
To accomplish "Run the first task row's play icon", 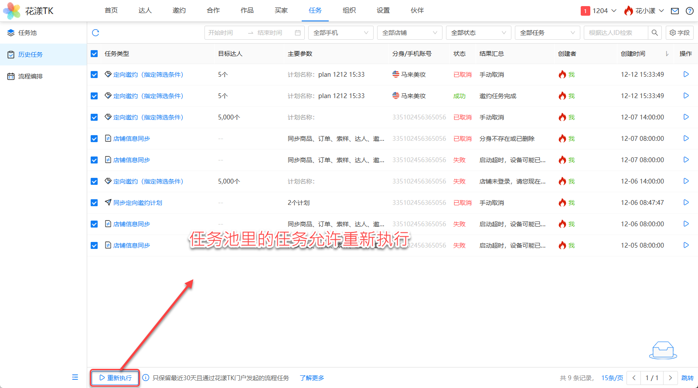I will (x=686, y=75).
